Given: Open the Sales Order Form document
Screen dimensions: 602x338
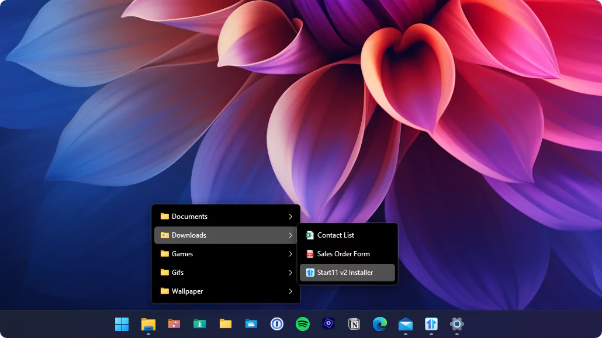Looking at the screenshot, I should tap(343, 254).
